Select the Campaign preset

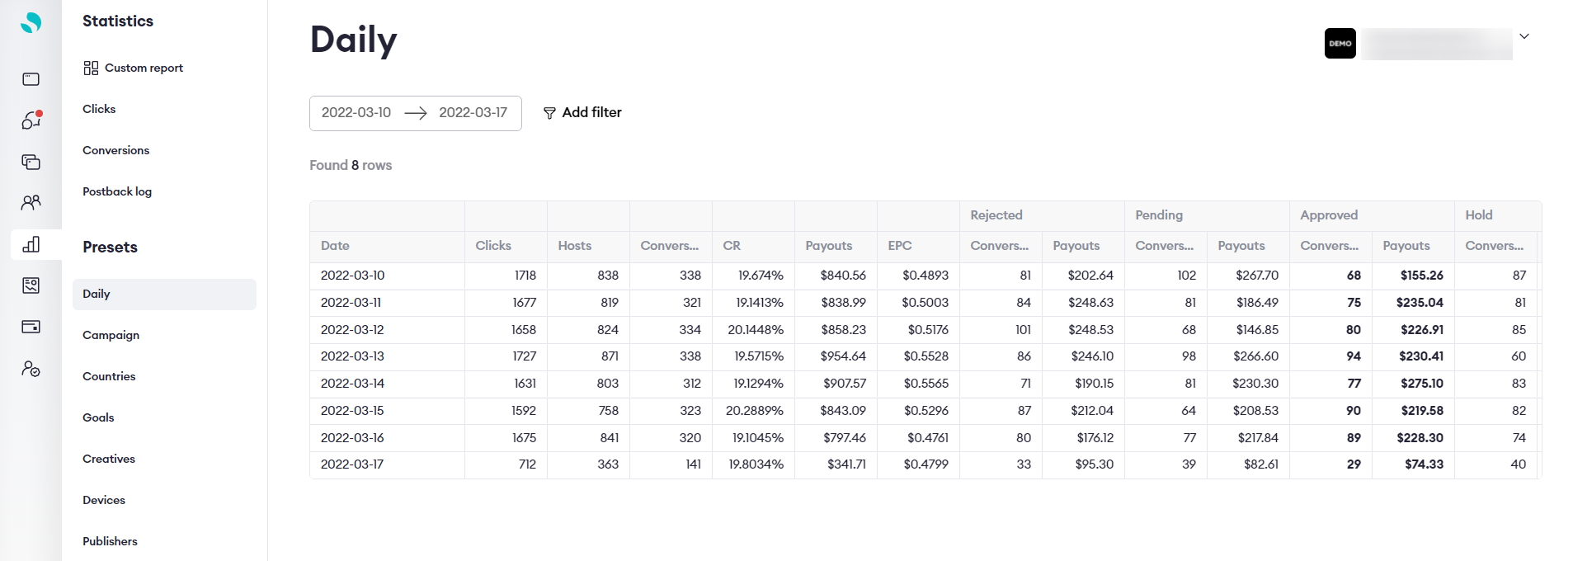[x=111, y=335]
